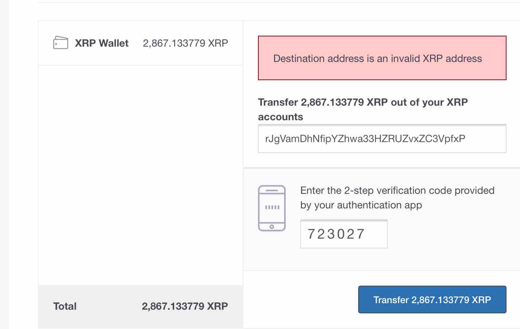Click the white strip above the error banner
Viewport: 520px width, 329px height.
(x=382, y=28)
